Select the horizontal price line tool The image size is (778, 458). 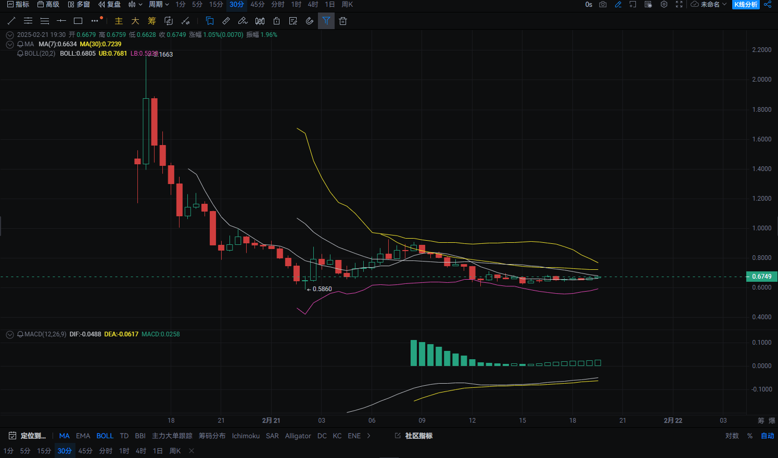(x=61, y=21)
